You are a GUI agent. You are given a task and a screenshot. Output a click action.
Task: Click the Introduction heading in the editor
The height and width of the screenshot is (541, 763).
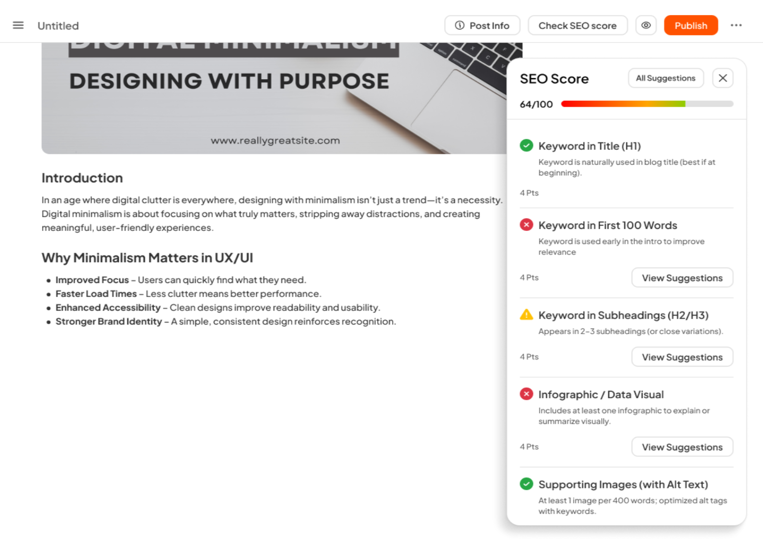(x=82, y=178)
